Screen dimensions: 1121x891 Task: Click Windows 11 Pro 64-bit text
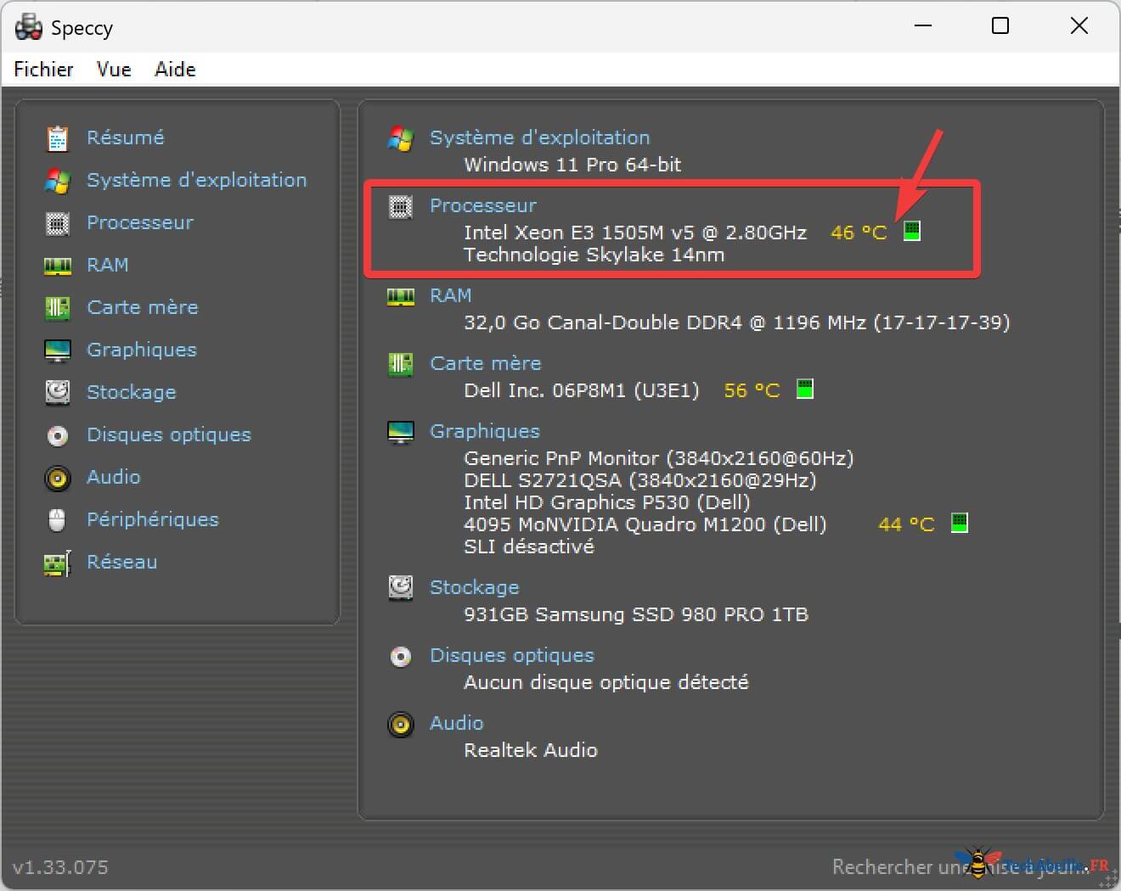coord(572,165)
